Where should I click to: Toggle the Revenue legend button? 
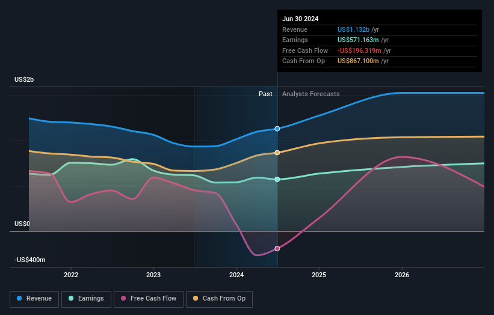point(34,299)
